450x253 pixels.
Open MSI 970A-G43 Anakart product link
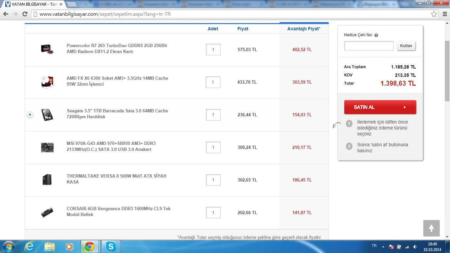[x=111, y=146]
